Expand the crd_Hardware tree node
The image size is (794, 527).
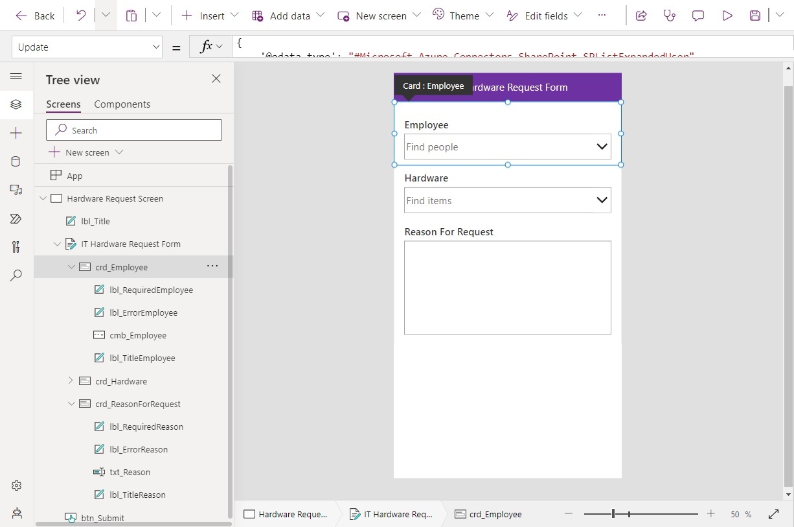coord(73,381)
